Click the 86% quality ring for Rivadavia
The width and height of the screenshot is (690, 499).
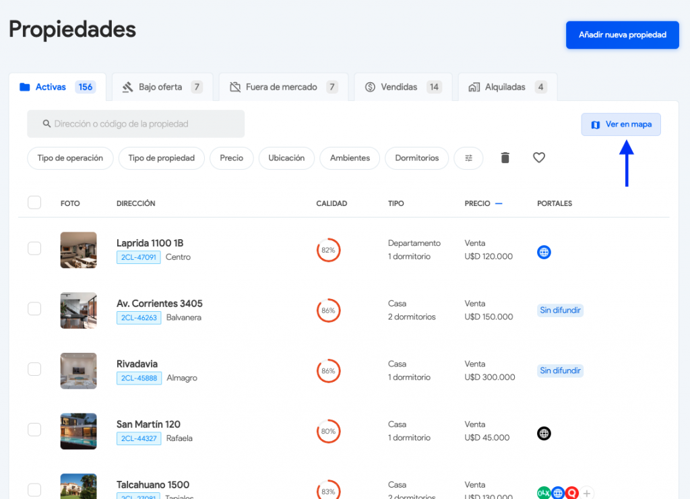(x=328, y=370)
